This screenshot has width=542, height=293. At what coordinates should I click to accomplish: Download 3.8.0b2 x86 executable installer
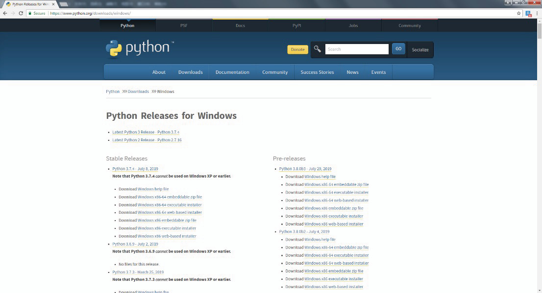[x=334, y=279]
